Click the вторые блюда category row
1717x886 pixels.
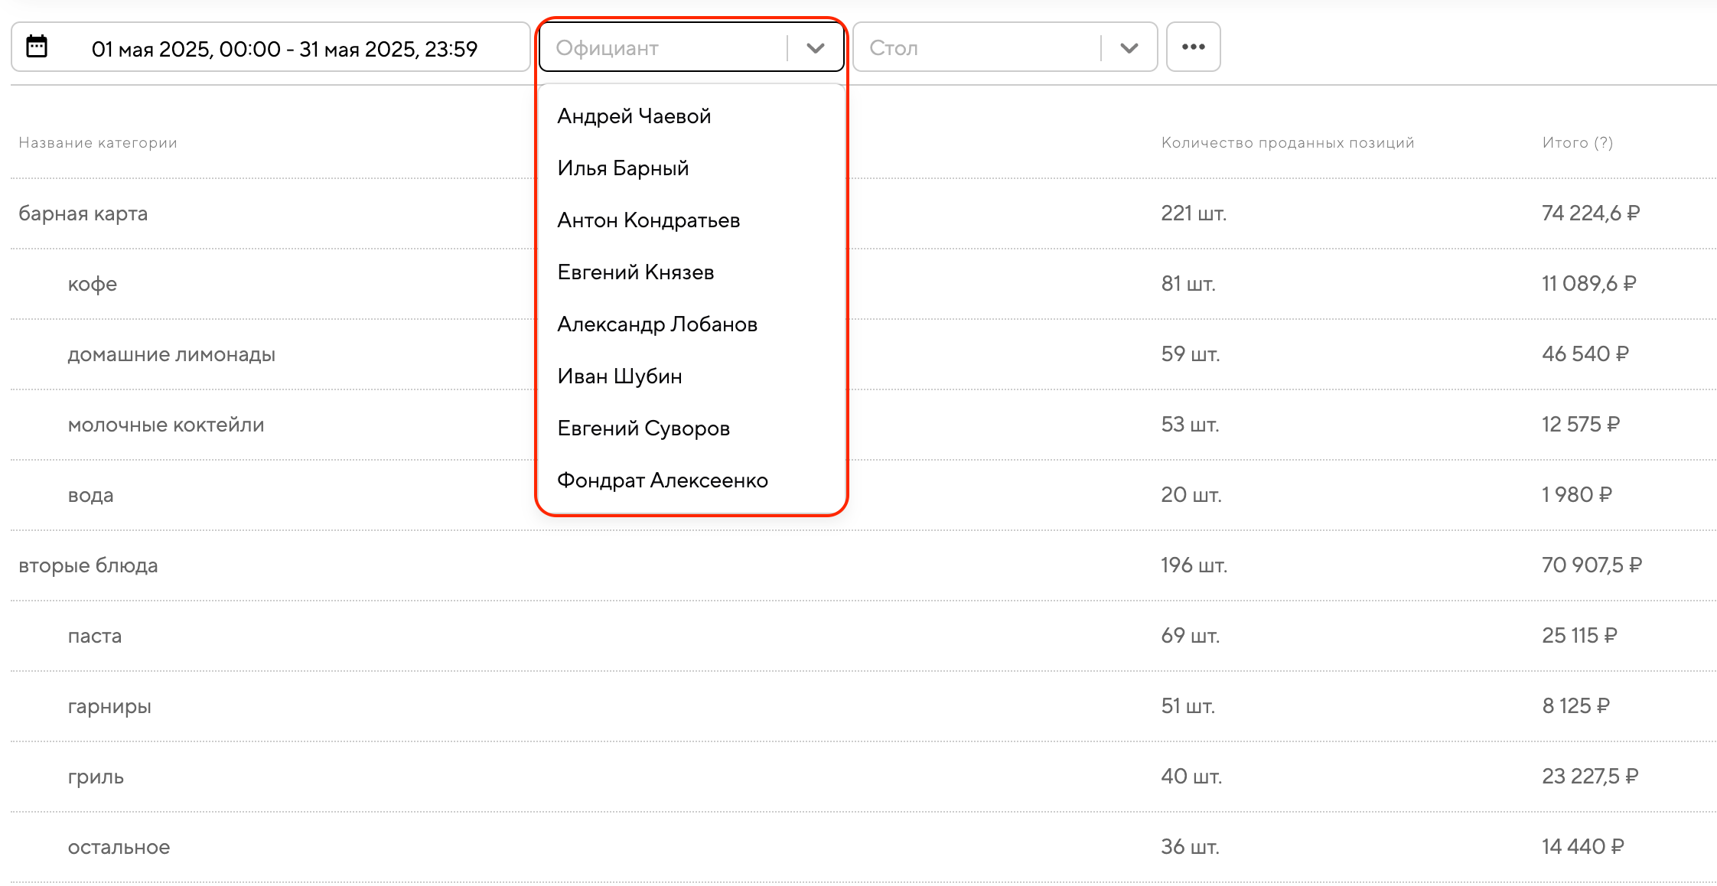88,565
